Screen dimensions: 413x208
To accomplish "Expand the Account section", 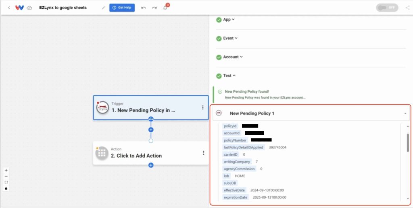I will click(x=233, y=57).
